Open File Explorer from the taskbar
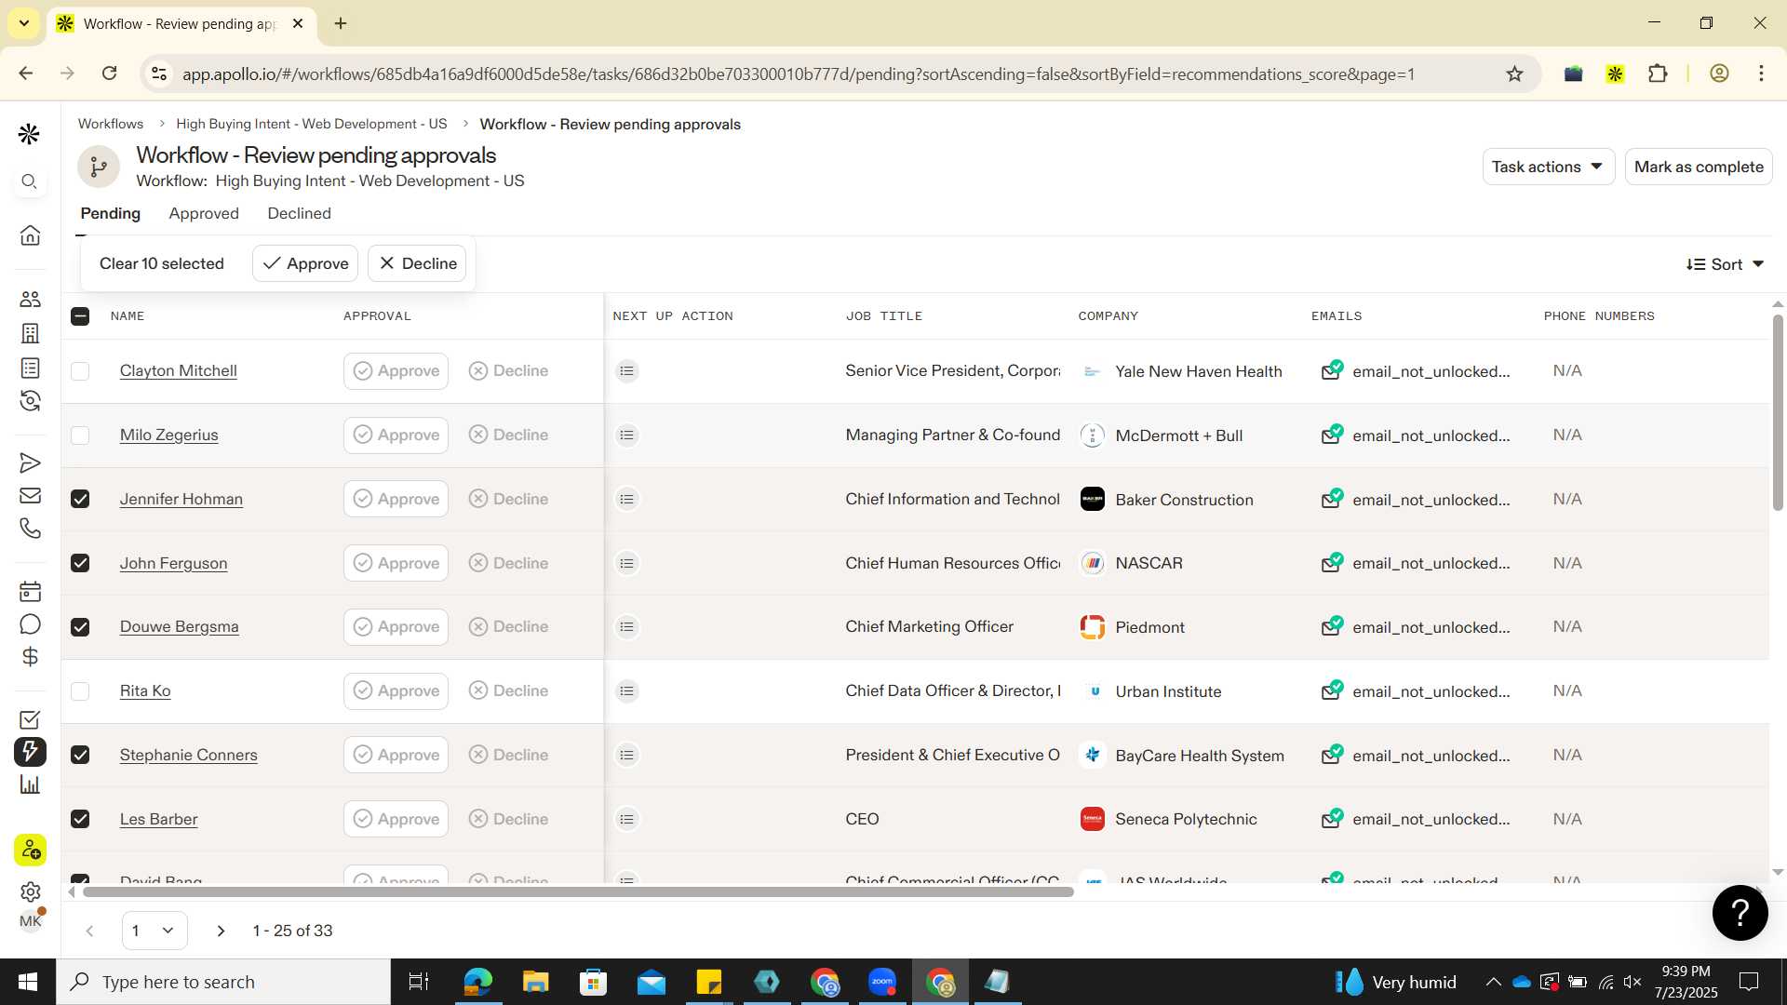 tap(535, 982)
